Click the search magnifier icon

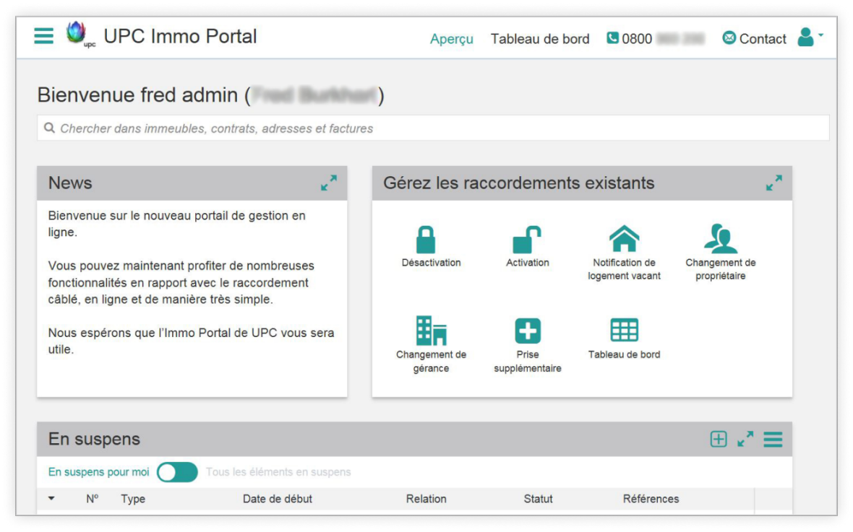[49, 128]
